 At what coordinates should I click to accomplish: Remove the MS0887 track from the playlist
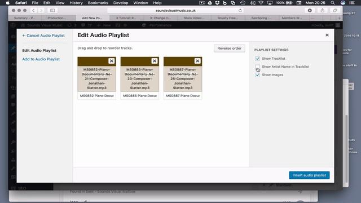[x=197, y=61]
